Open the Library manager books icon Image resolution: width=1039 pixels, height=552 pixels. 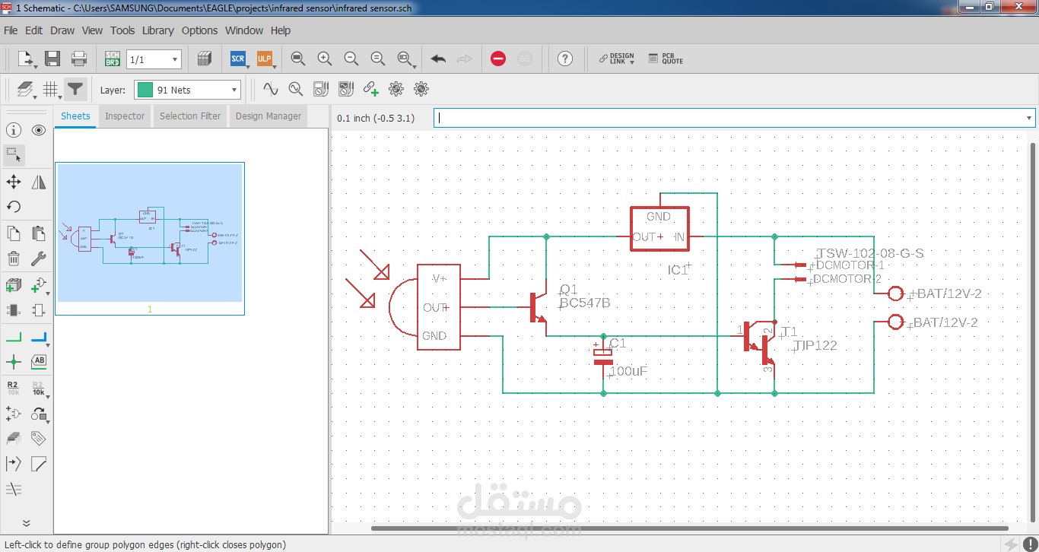pos(204,59)
